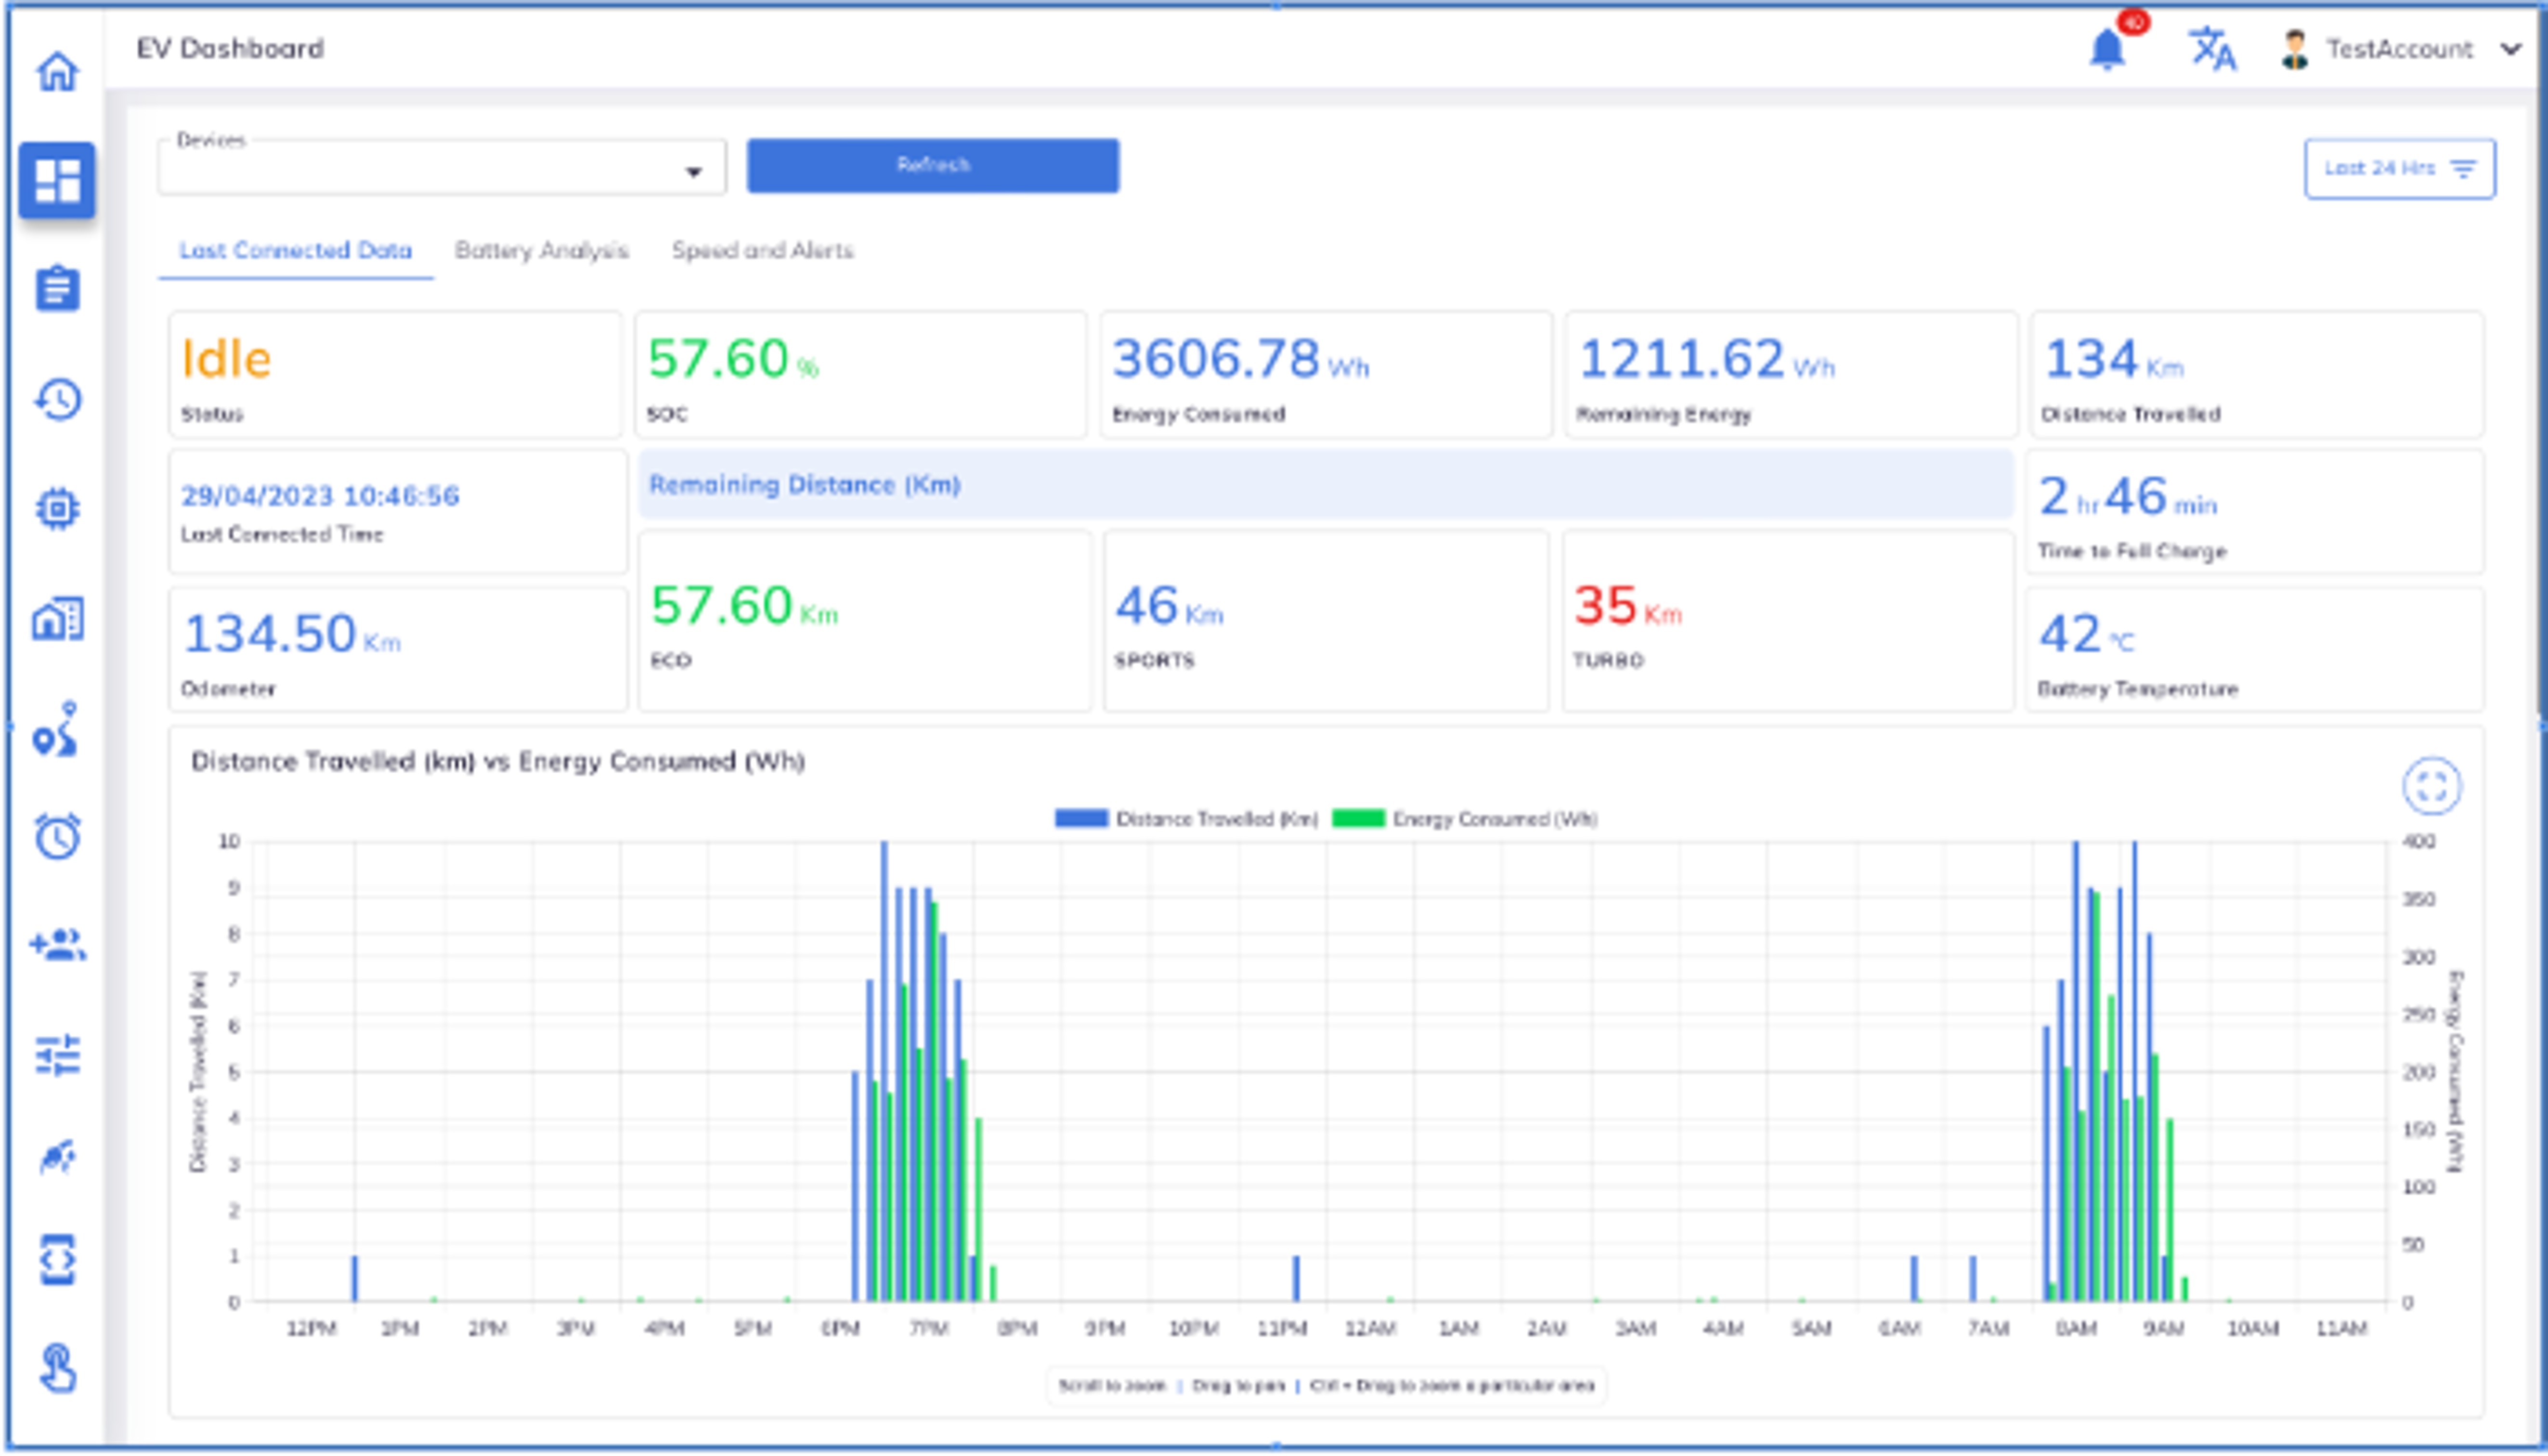Open the code brackets icon in the sidebar
This screenshot has height=1456, width=2548.
point(57,1260)
